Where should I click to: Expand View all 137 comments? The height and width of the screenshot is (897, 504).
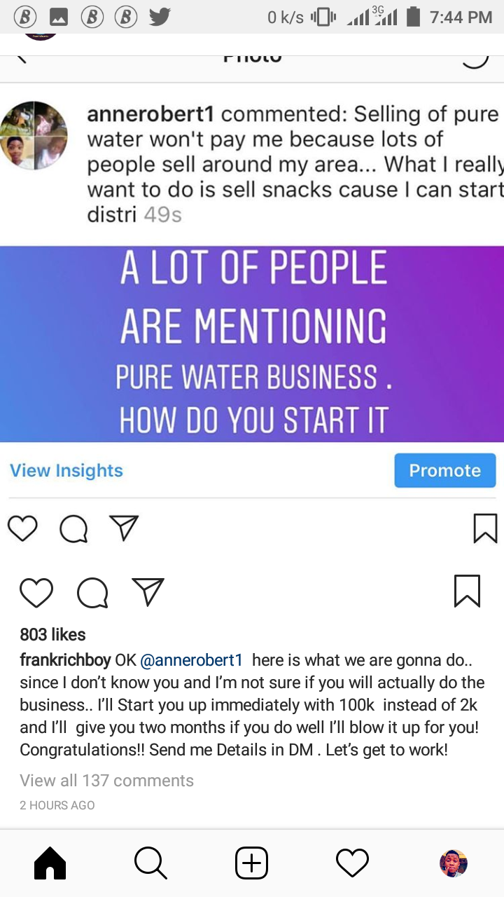click(x=106, y=780)
